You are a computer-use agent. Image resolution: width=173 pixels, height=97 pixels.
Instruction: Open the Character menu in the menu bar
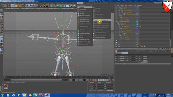(x=80, y=3)
